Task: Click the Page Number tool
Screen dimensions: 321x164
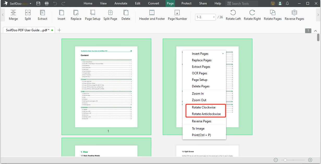Action: pyautogui.click(x=177, y=15)
